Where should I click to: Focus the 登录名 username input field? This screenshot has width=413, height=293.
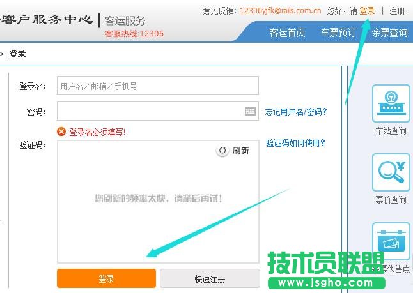tap(158, 86)
